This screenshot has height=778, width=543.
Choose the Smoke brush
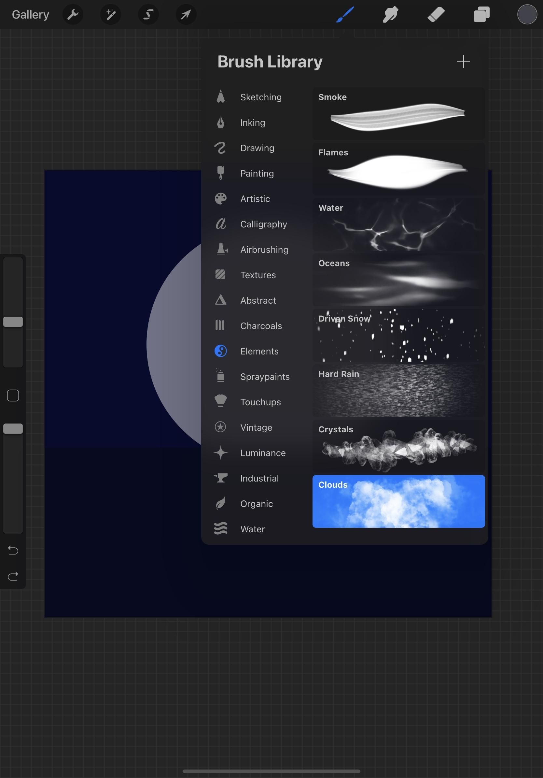tap(398, 114)
